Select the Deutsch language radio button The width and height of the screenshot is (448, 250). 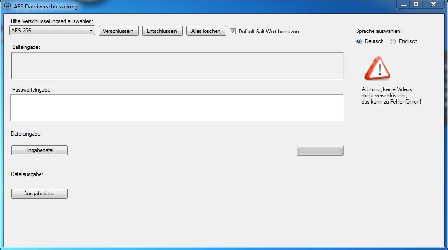coord(359,41)
